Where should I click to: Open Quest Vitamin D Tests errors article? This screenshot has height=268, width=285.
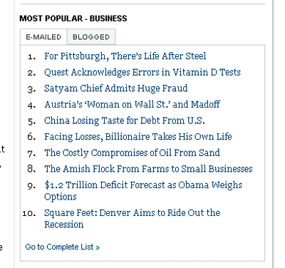click(x=142, y=73)
